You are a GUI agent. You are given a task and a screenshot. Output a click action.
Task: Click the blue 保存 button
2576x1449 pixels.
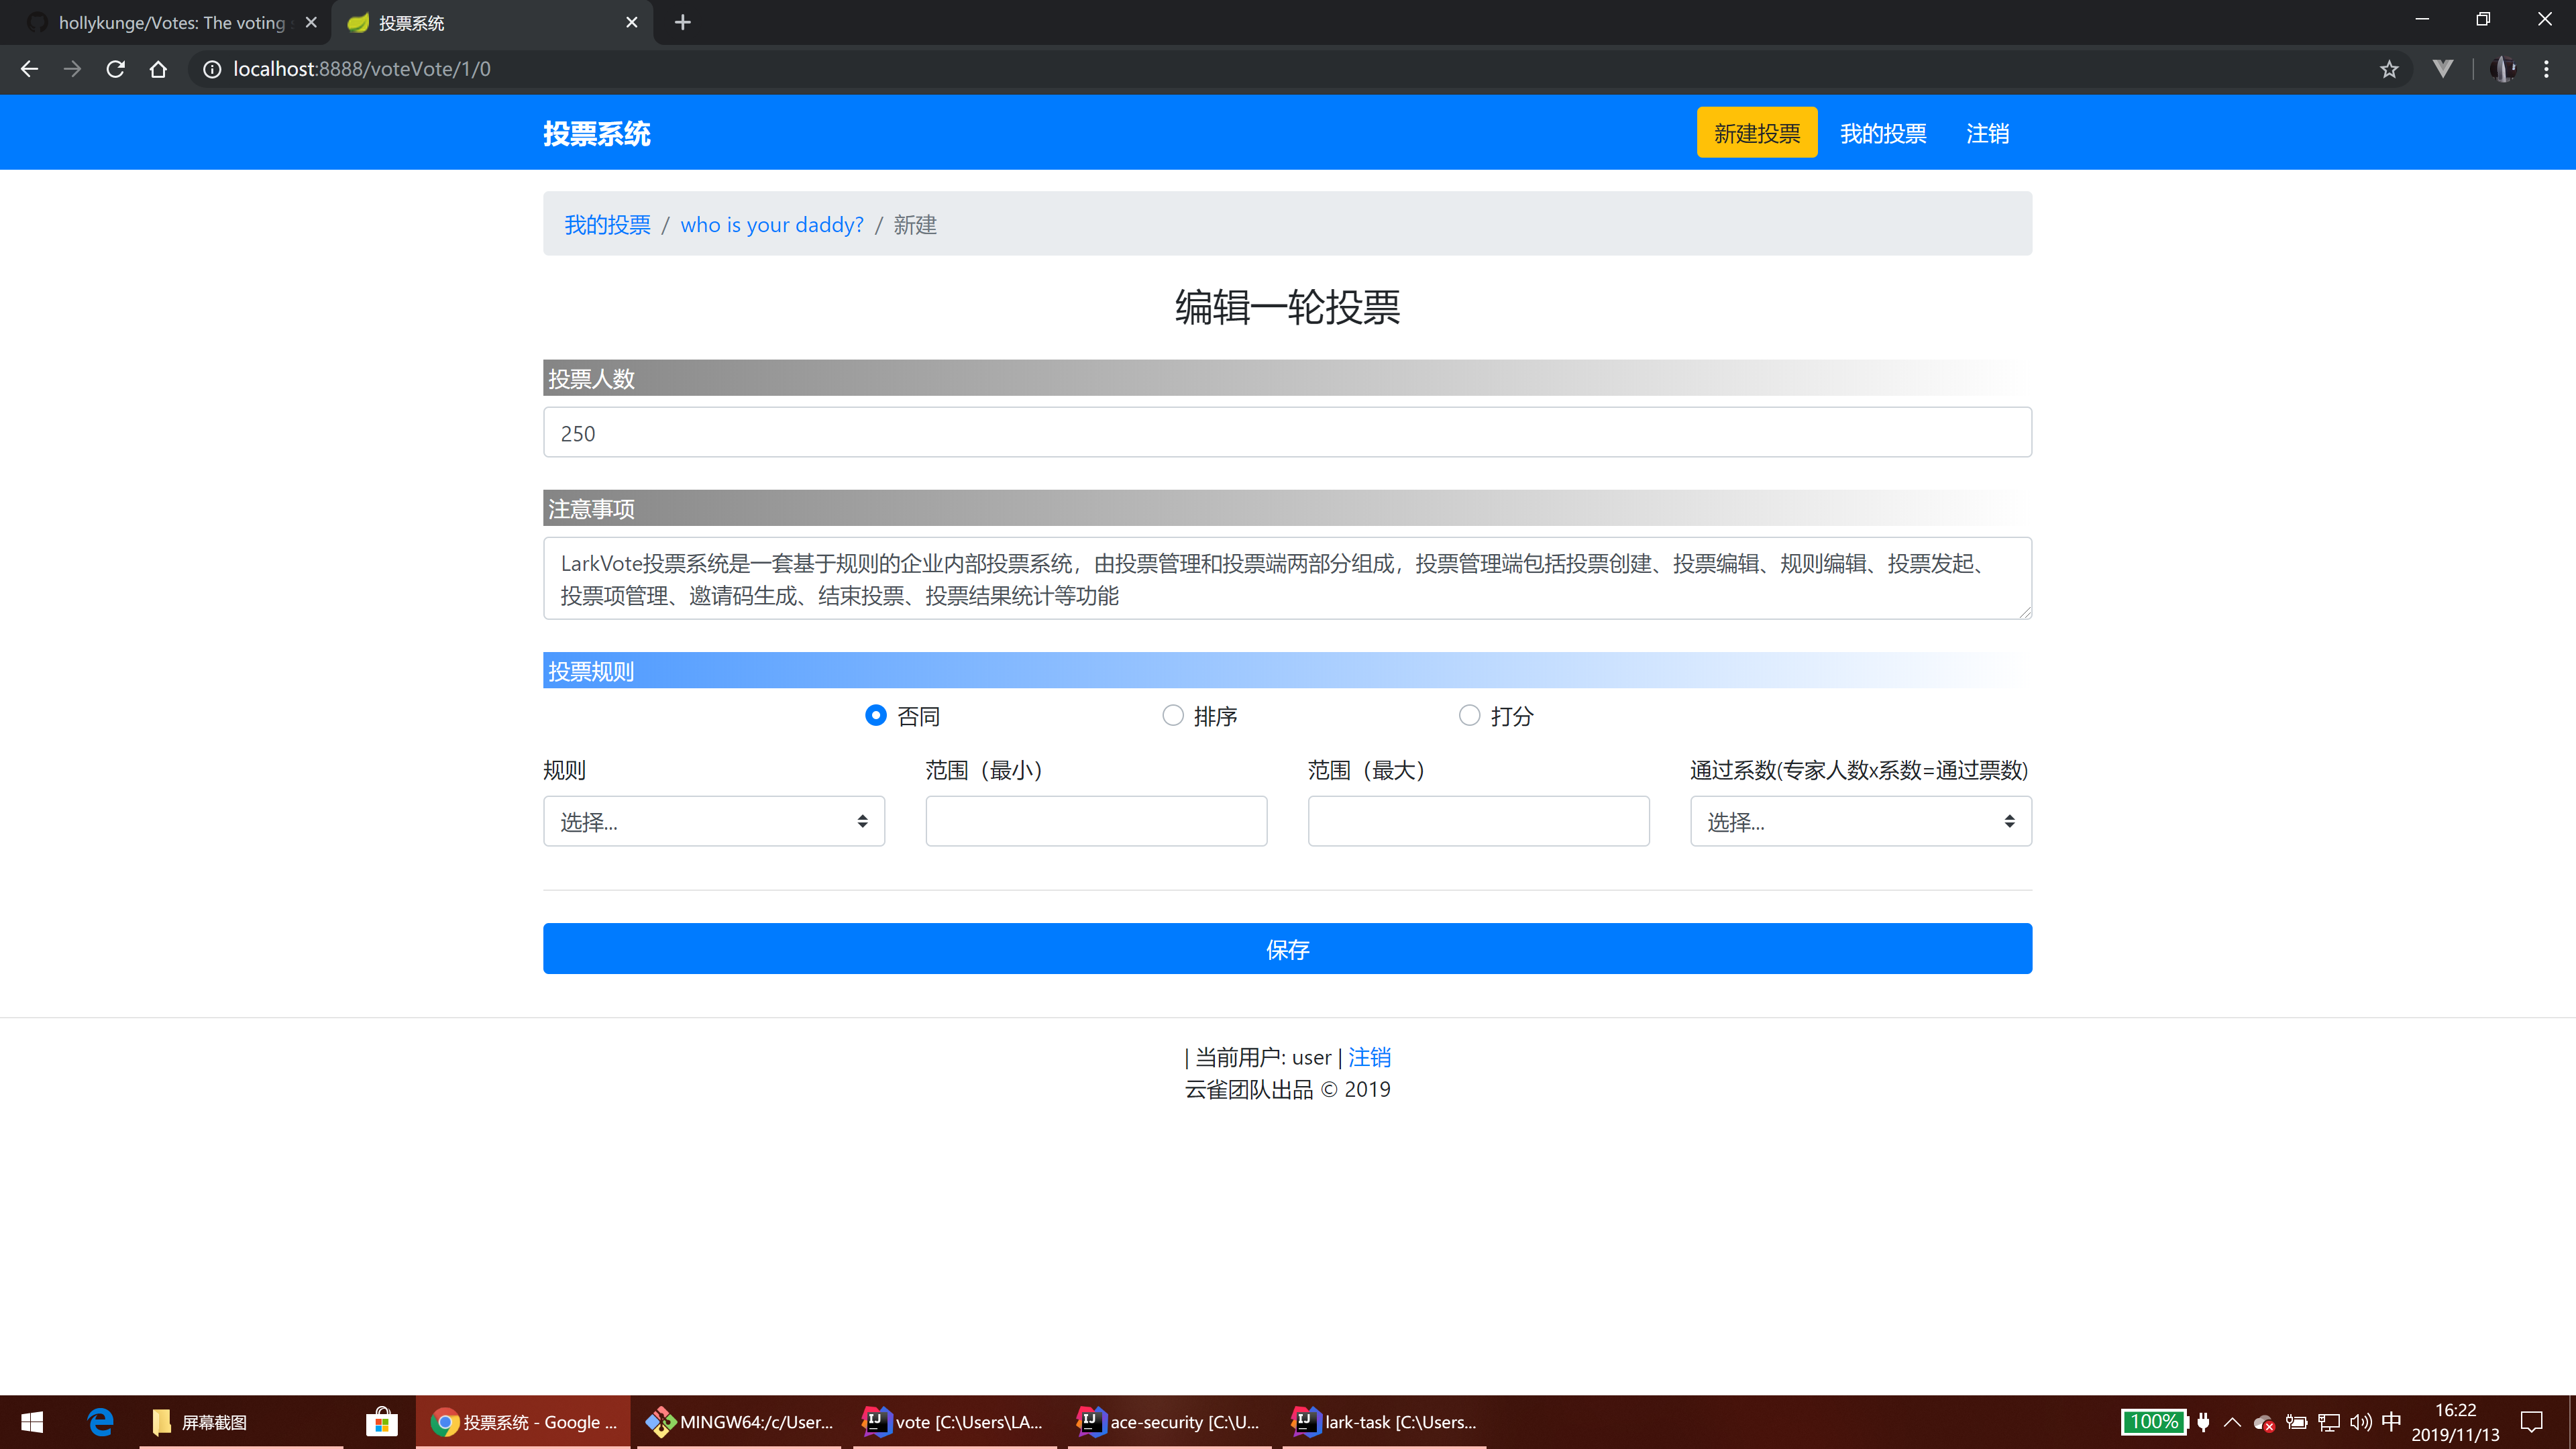[1287, 948]
